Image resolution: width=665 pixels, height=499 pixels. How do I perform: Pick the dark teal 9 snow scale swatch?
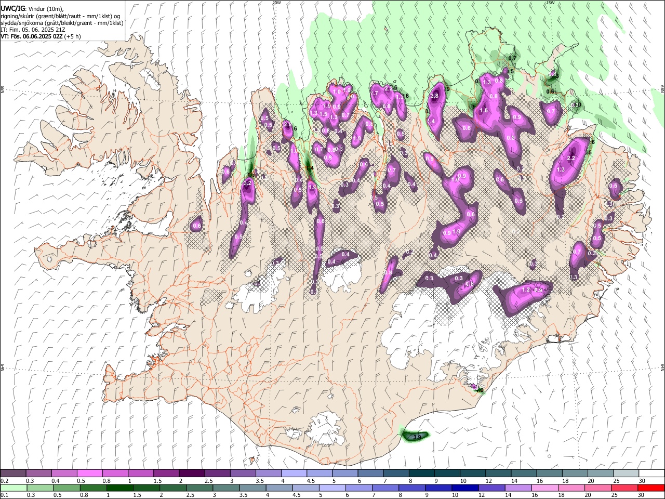point(447,473)
